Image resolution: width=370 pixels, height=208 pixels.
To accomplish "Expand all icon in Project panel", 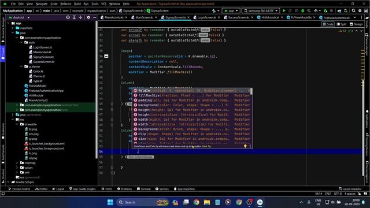I will [74, 17].
